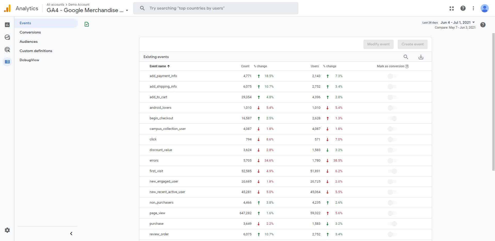Click the user account avatar
Image resolution: width=495 pixels, height=241 pixels.
pos(485,8)
